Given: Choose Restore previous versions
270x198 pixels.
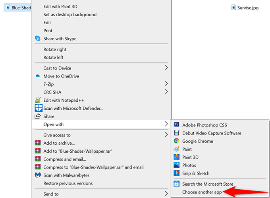Looking at the screenshot, I should coord(68,184).
